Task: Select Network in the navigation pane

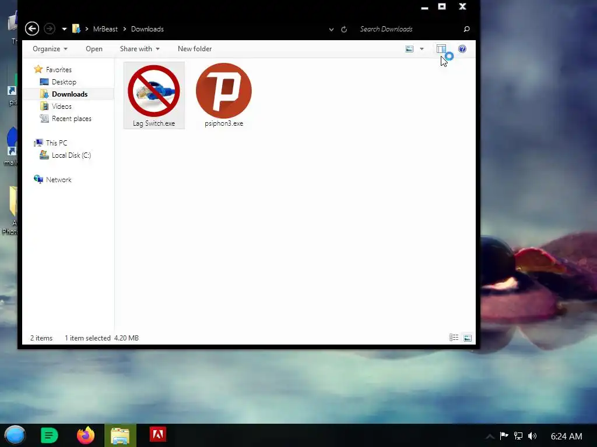Action: coord(59,180)
